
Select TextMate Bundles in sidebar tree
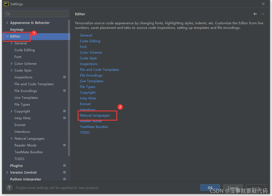point(29,152)
